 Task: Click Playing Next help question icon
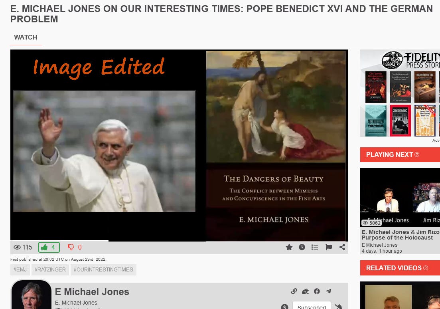(x=417, y=154)
